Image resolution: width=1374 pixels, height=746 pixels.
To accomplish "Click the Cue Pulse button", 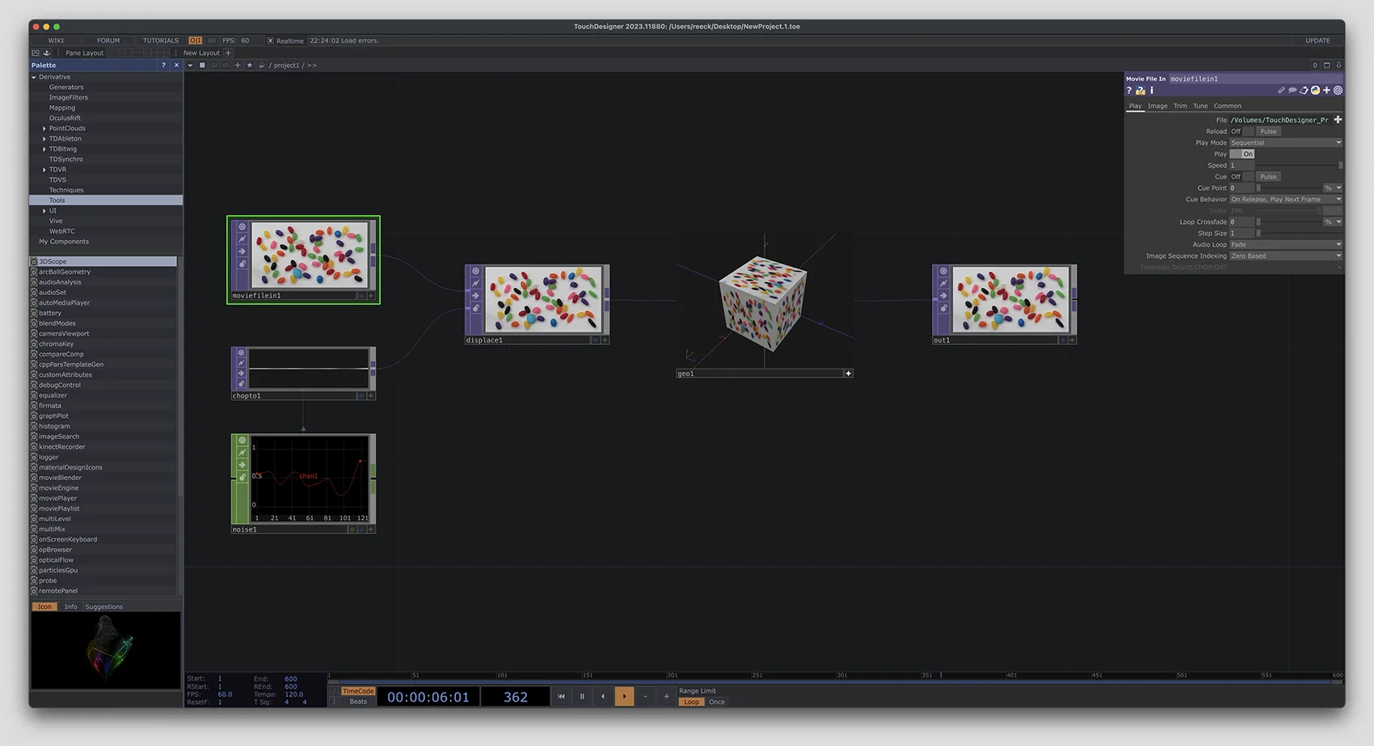I will point(1268,176).
